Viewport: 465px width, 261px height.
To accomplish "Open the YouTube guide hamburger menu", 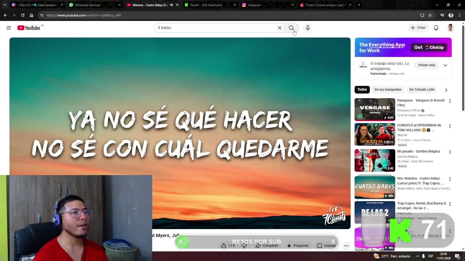I will [x=9, y=28].
